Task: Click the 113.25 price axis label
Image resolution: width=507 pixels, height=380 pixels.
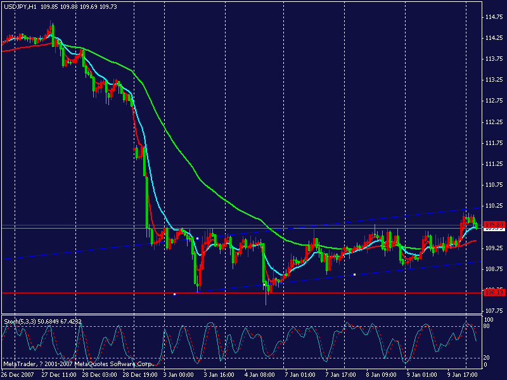Action: pos(494,80)
